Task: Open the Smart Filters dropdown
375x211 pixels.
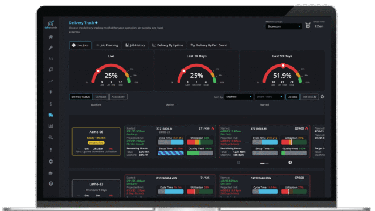Action: click(x=270, y=97)
